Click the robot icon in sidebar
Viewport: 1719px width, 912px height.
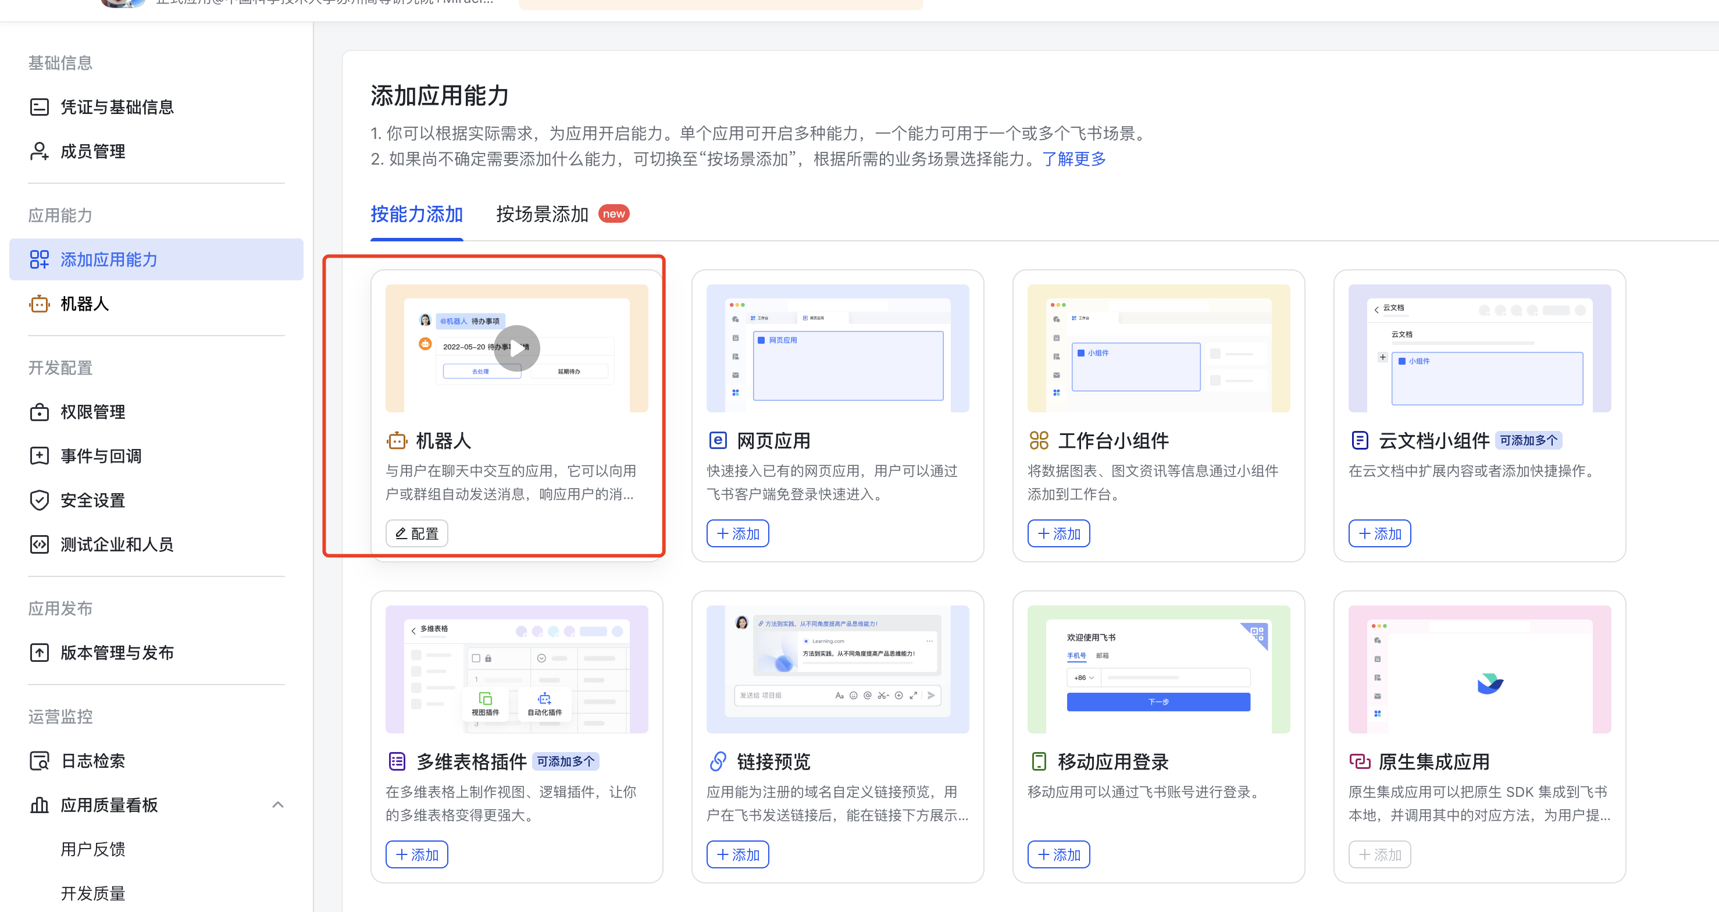(40, 304)
